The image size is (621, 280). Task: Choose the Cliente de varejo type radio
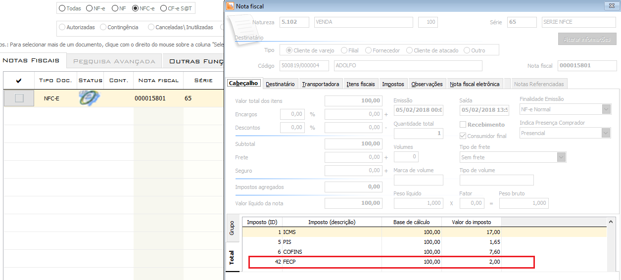289,50
